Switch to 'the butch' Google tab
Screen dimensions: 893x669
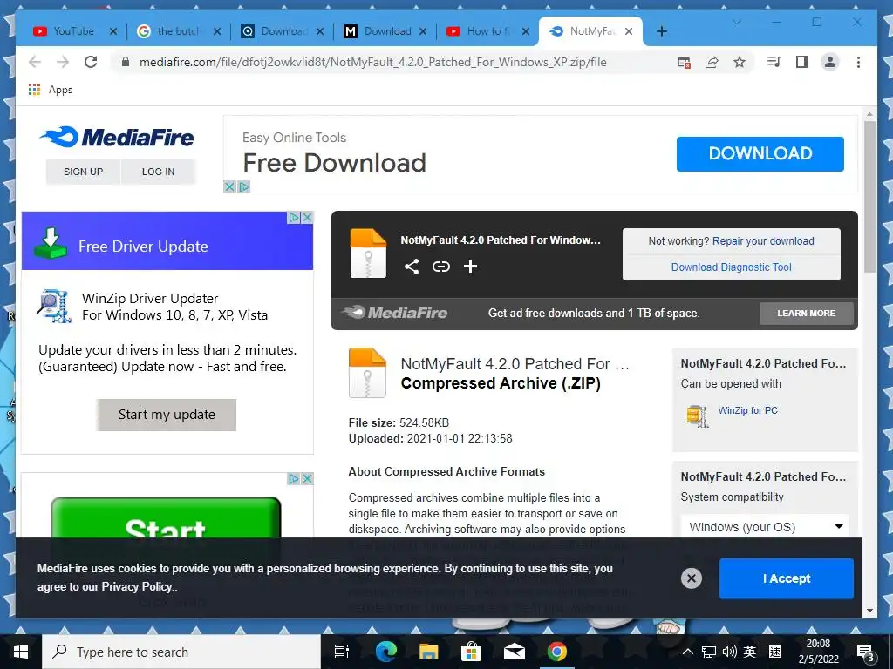pos(178,31)
